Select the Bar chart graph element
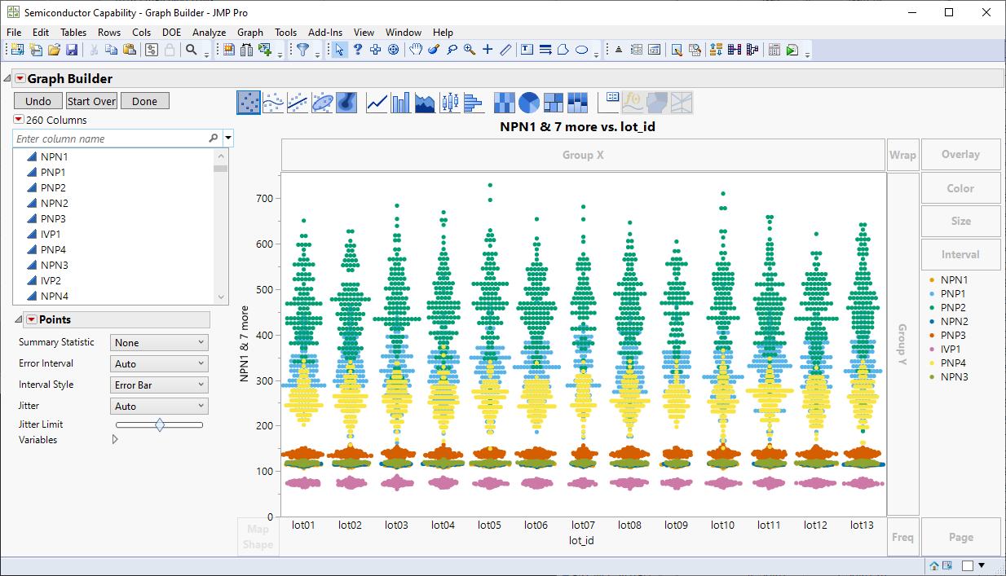The height and width of the screenshot is (576, 1006). [x=401, y=103]
